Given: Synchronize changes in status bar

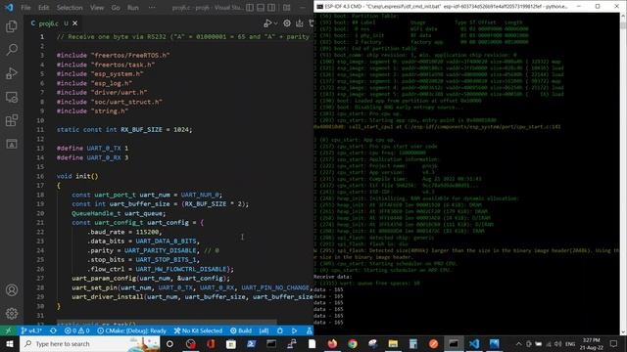Looking at the screenshot, I should coord(53,330).
